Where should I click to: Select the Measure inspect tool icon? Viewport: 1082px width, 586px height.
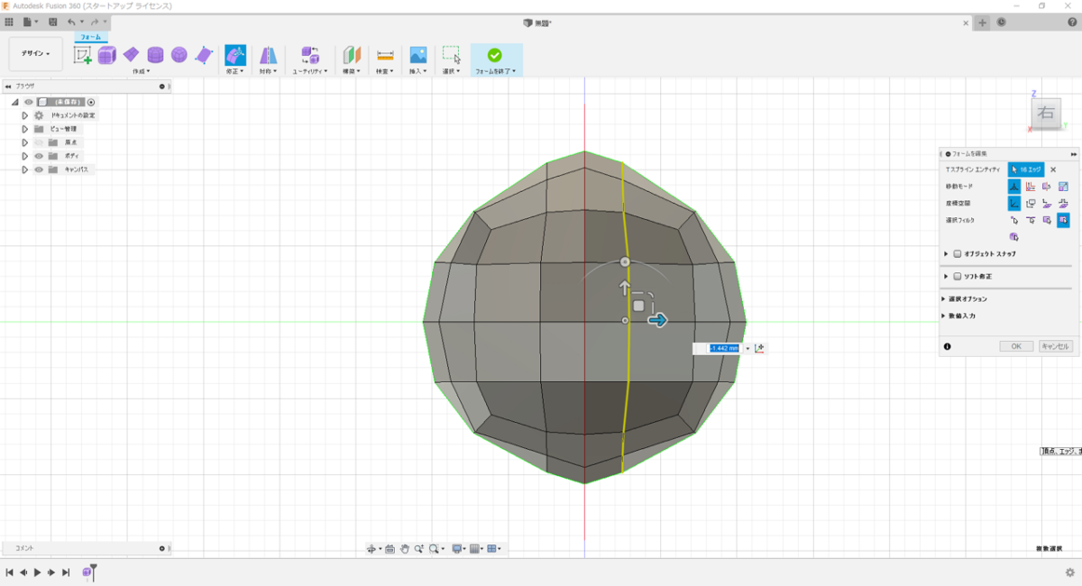(385, 55)
